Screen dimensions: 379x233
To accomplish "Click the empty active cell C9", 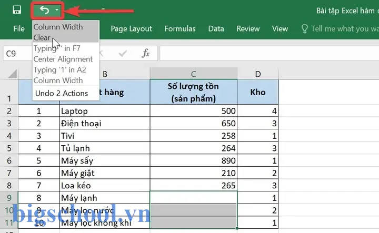I will click(193, 198).
